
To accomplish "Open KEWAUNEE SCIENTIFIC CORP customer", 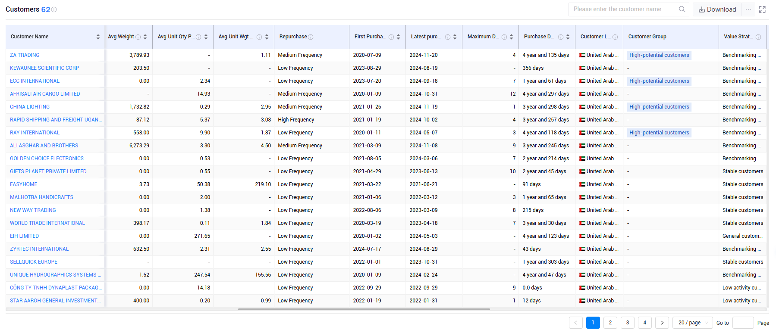I will coord(44,68).
